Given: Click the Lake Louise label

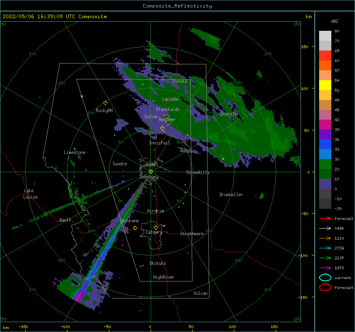Looking at the screenshot, I should 30,194.
